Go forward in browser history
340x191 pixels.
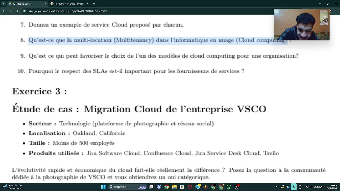tap(10, 11)
